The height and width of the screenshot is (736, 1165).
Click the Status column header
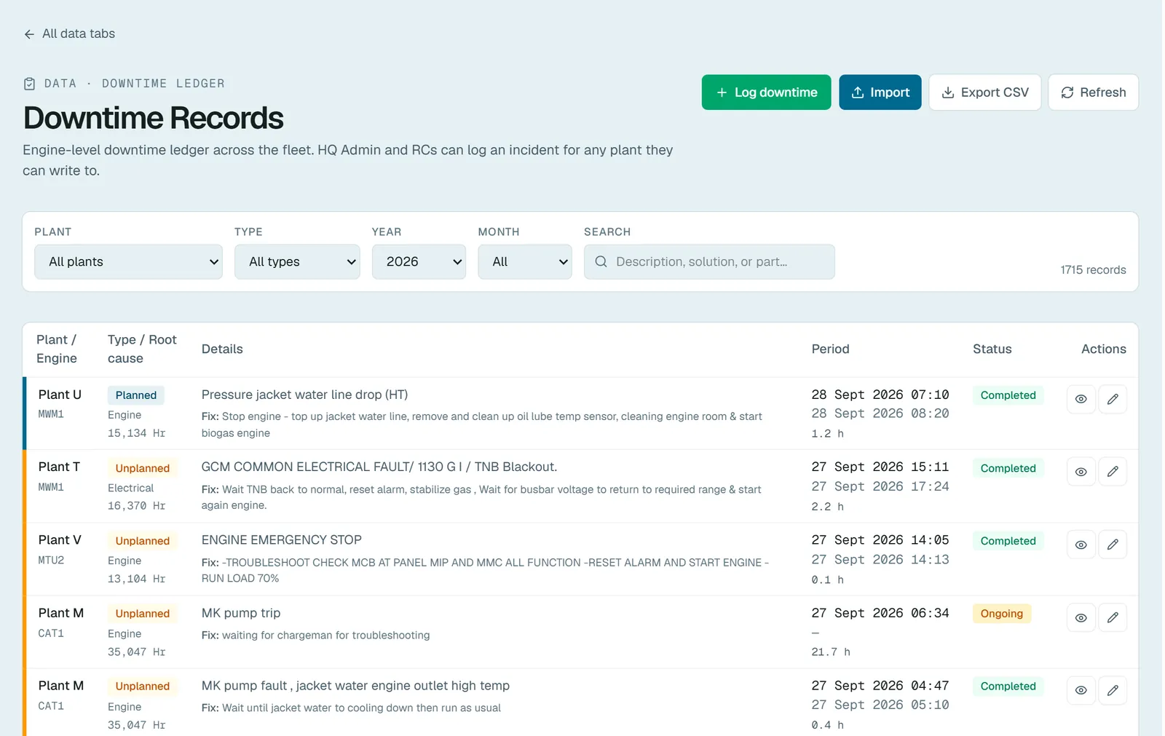tap(992, 349)
